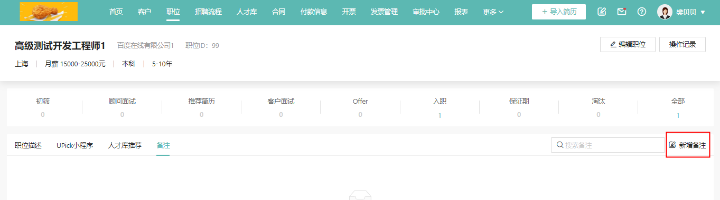This screenshot has width=720, height=200.
Task: Filter by the 顾问面试 stage
Action: (x=122, y=107)
